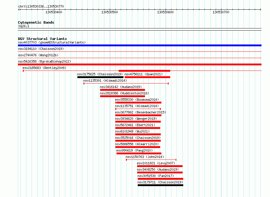Click the thin nsv1135301 (Alsmadi2014) line

coord(126,84)
